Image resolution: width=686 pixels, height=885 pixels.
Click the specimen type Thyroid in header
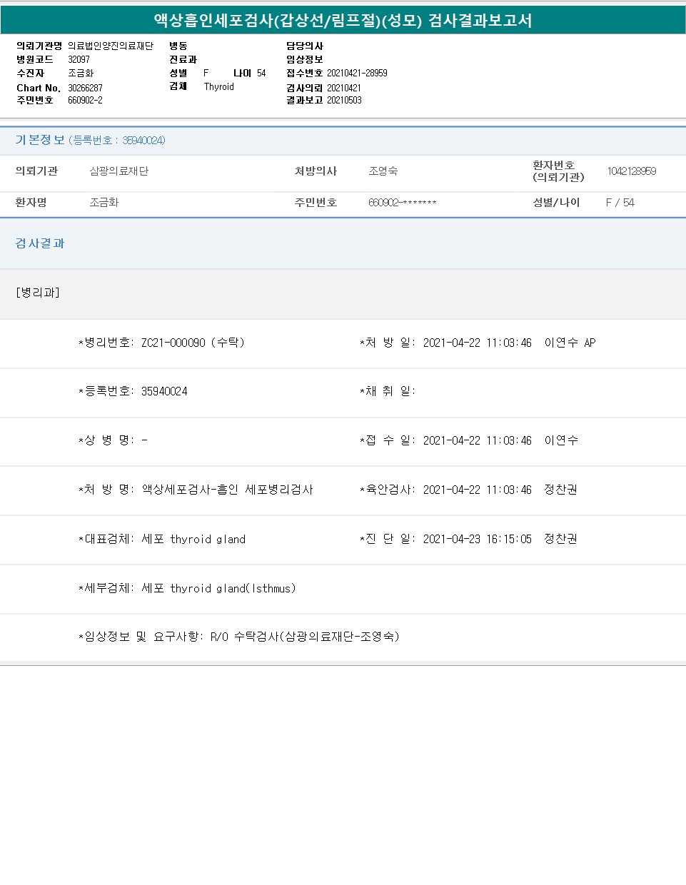[x=218, y=86]
